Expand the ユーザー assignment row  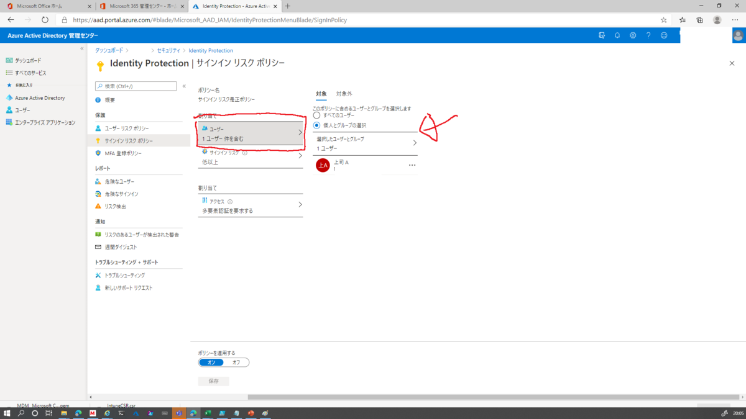point(251,133)
